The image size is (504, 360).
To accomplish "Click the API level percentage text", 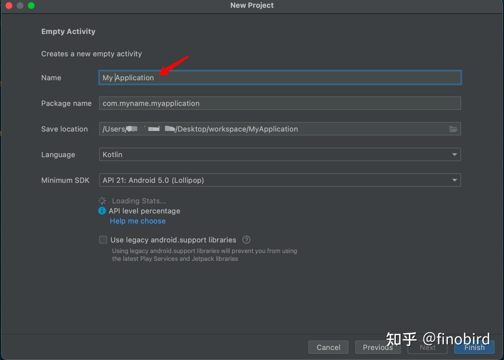I will tap(144, 211).
